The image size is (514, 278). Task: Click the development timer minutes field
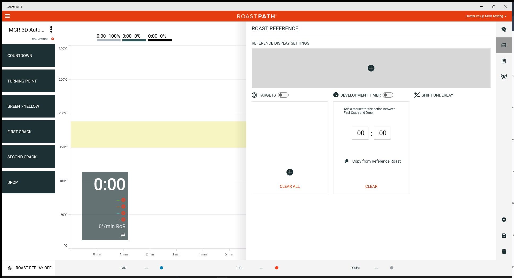360,133
